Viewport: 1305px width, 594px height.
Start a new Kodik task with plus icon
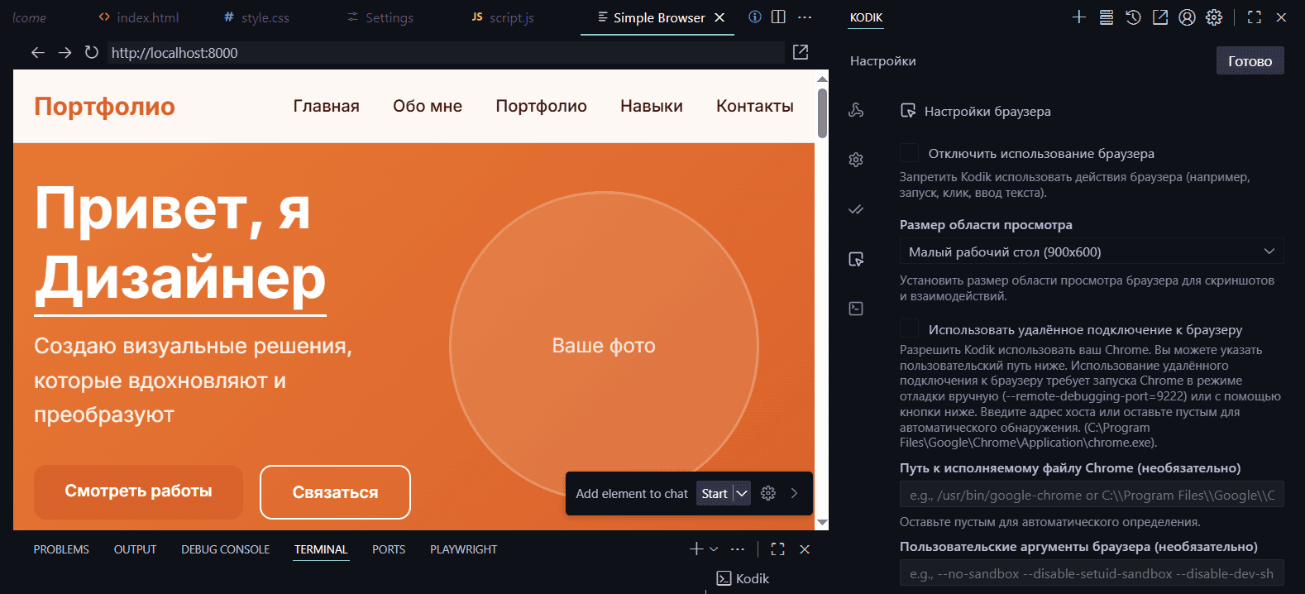pyautogui.click(x=1078, y=17)
